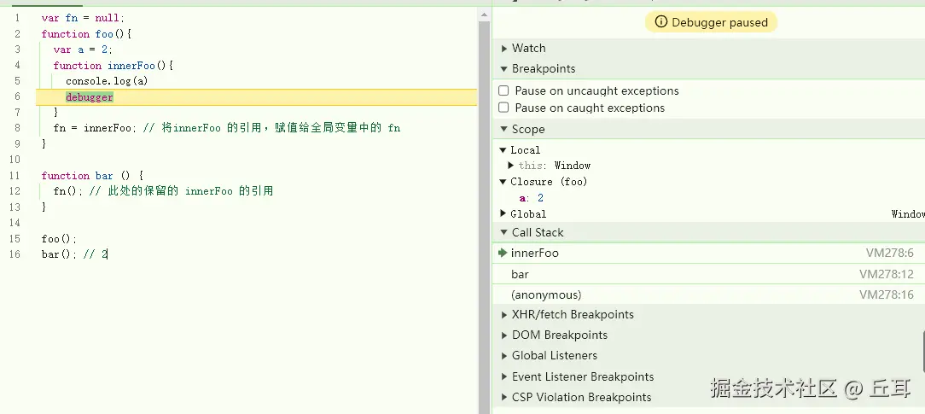
Task: Click the fn(); call on line 12
Action: point(68,191)
